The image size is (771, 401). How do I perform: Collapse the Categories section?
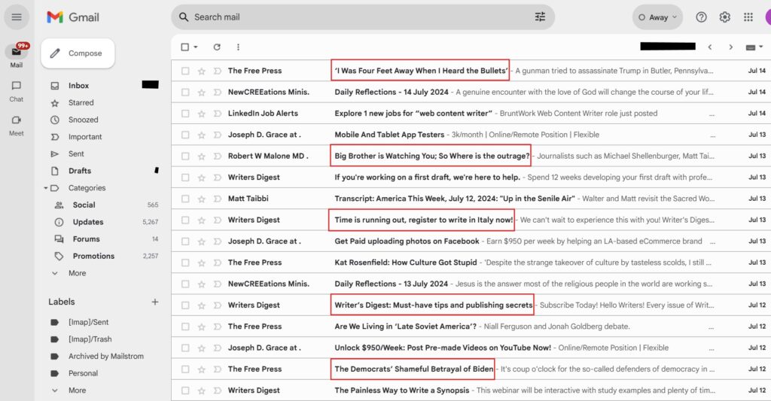(x=46, y=188)
